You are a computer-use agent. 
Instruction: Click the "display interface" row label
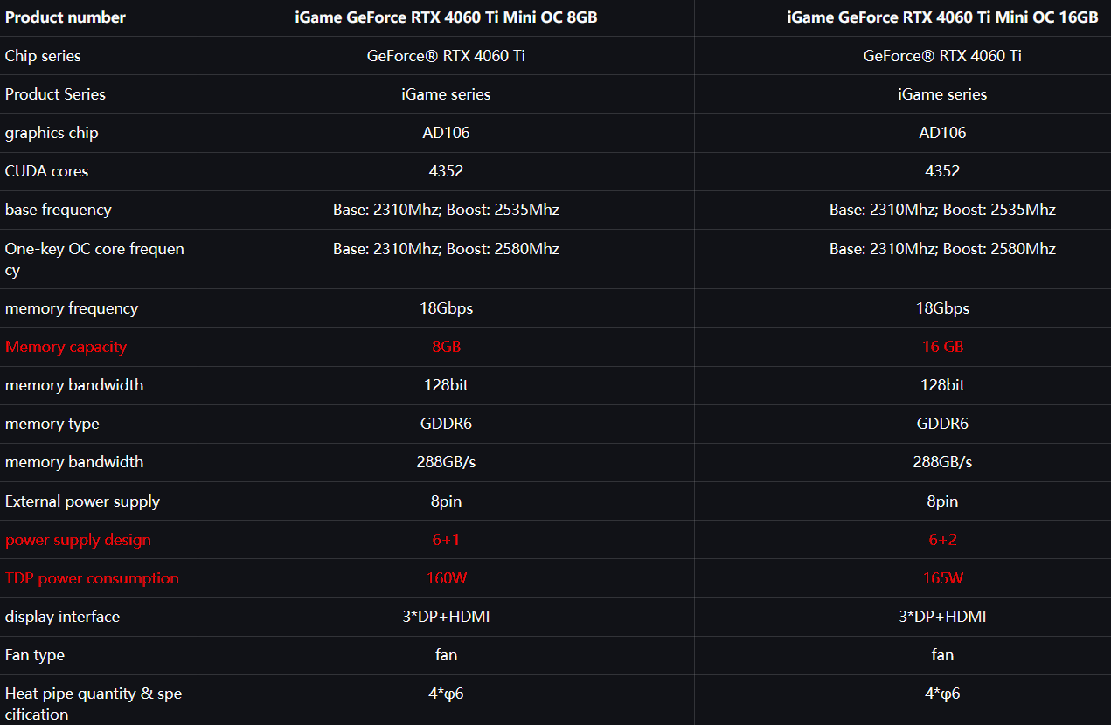point(62,617)
